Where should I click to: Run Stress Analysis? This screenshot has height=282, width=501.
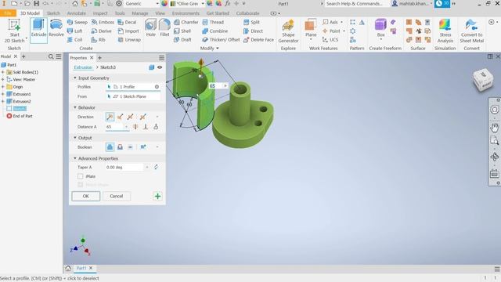[x=445, y=31]
